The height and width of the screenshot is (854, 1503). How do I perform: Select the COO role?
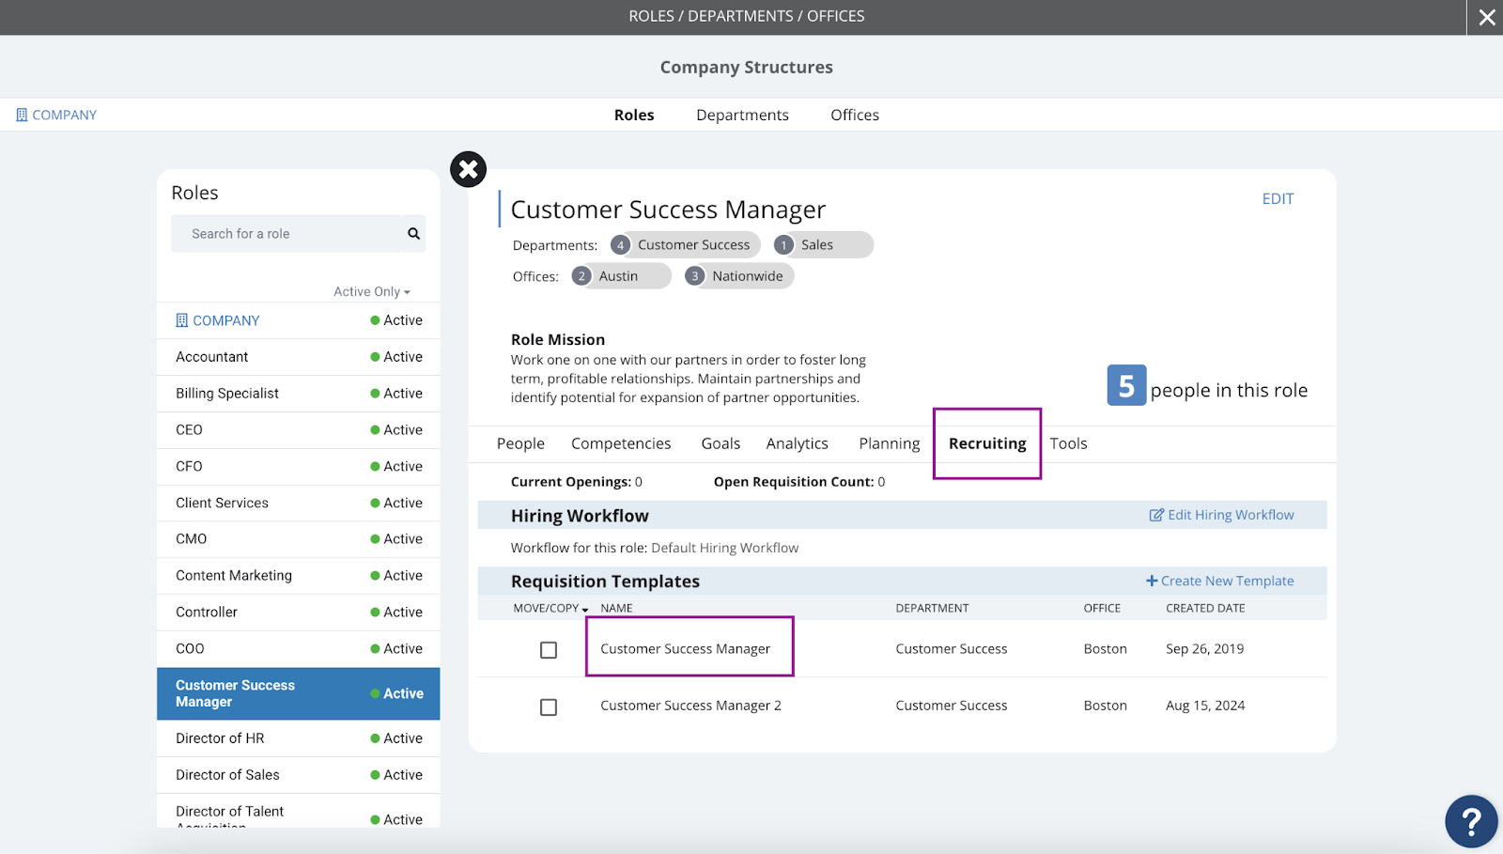point(299,649)
